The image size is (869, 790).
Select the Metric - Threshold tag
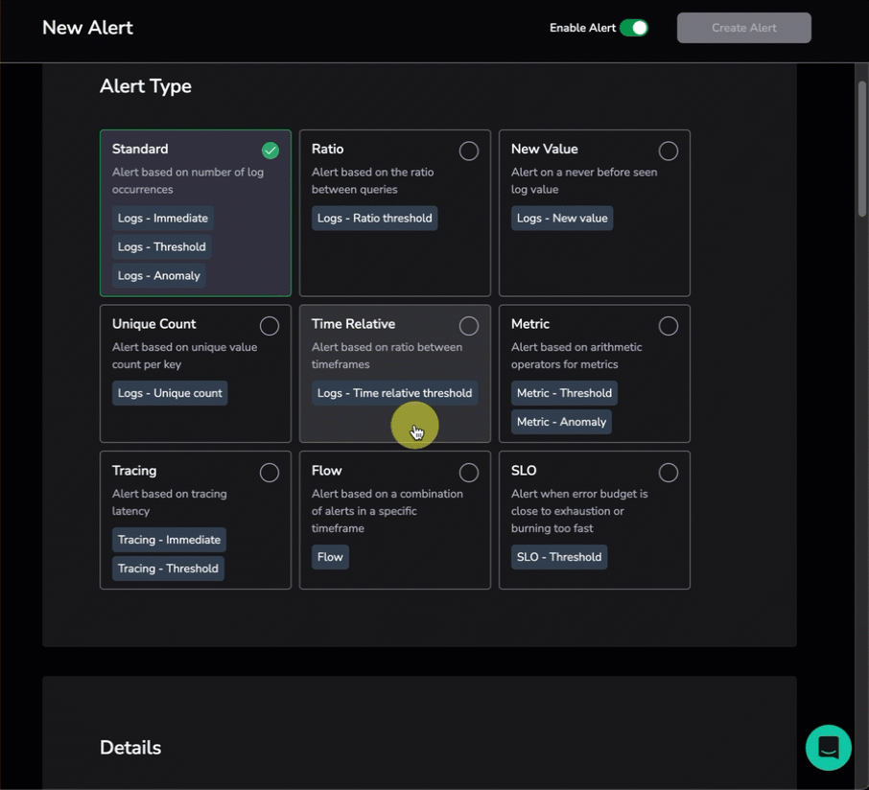tap(564, 393)
